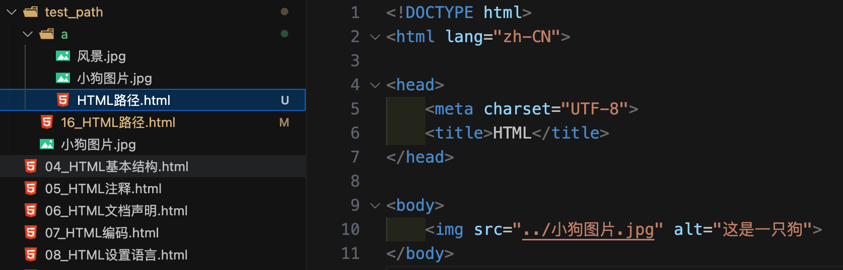Open 小狗图片.jpg below 16_HTML路径.html
This screenshot has height=270, width=843.
point(98,145)
